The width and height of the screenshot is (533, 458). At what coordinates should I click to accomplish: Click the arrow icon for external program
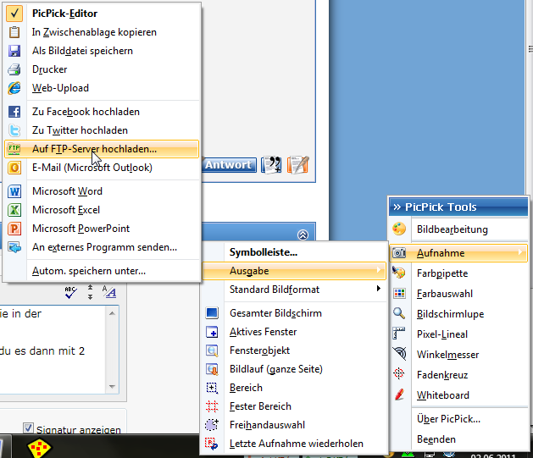[x=14, y=247]
